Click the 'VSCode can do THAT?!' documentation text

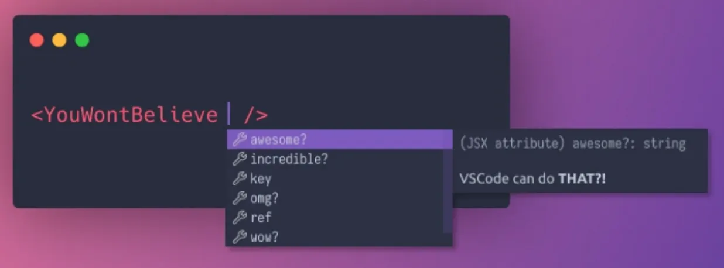(533, 177)
